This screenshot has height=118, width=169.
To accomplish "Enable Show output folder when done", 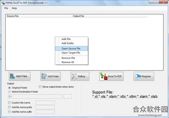I will [40, 87].
